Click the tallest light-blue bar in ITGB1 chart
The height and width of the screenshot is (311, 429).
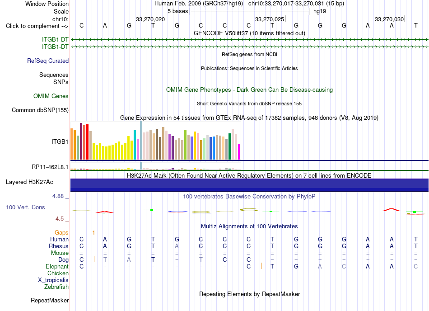(141, 141)
